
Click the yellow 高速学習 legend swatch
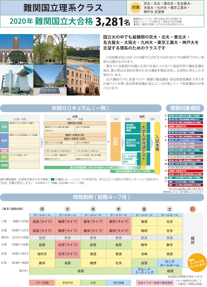click(68, 283)
